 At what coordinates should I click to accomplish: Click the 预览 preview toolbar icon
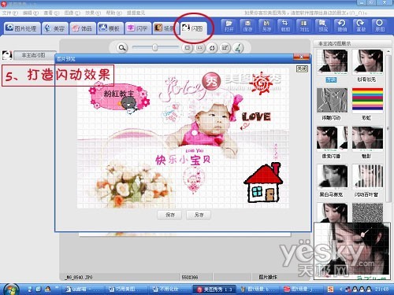click(x=323, y=25)
